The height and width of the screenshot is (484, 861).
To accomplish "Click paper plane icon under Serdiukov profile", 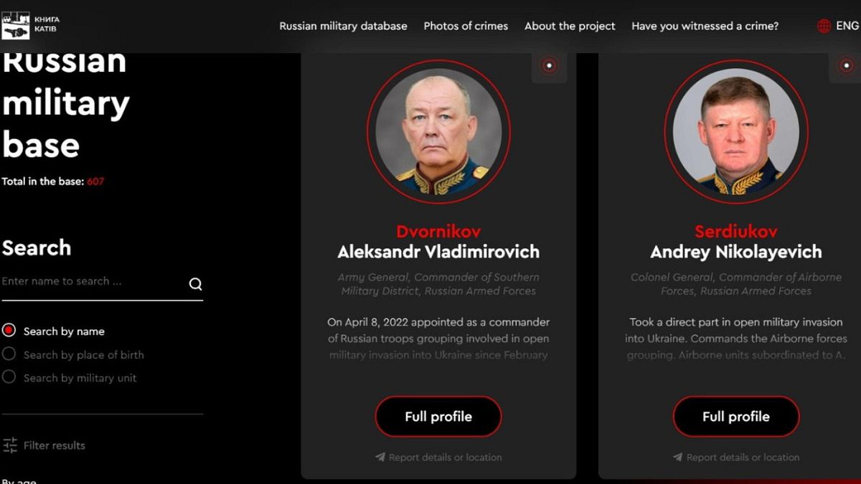I will pos(678,457).
